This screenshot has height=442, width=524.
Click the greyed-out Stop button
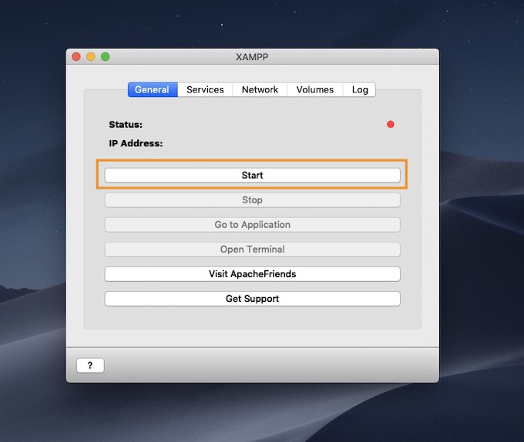click(252, 200)
